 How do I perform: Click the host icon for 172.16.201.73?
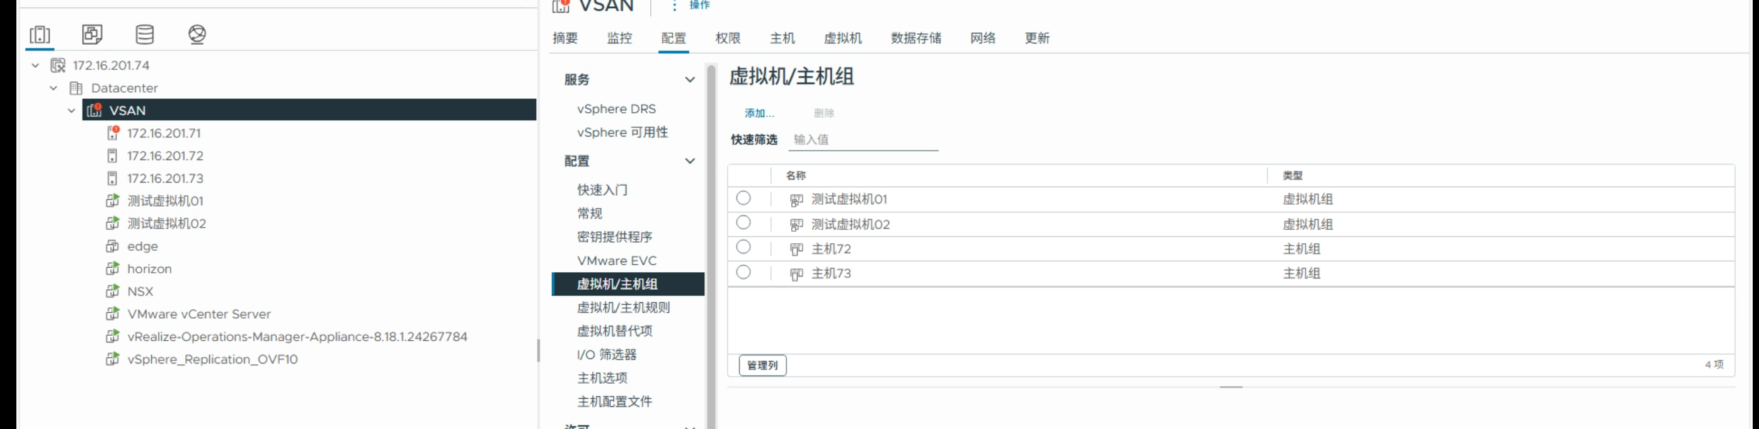click(x=112, y=178)
